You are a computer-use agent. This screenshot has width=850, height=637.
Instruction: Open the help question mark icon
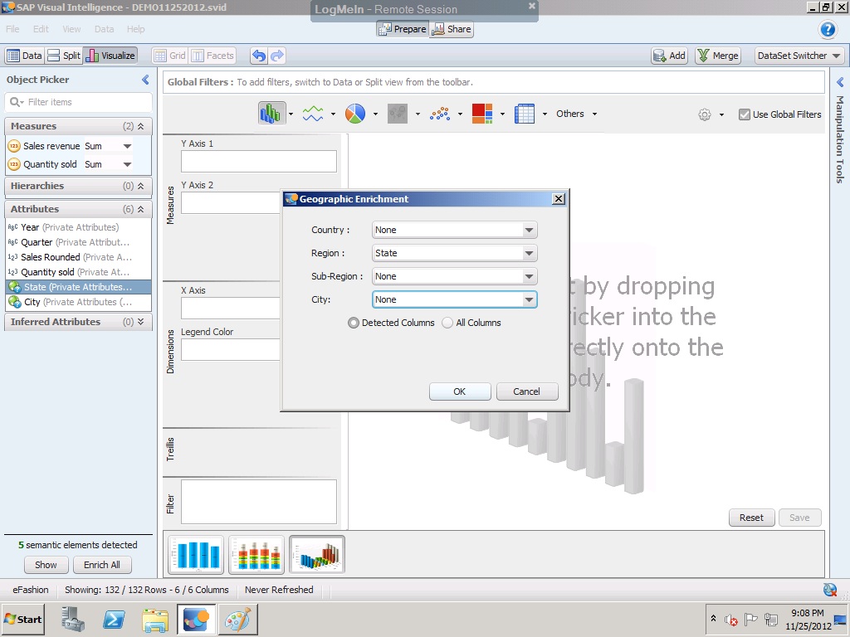tap(828, 29)
